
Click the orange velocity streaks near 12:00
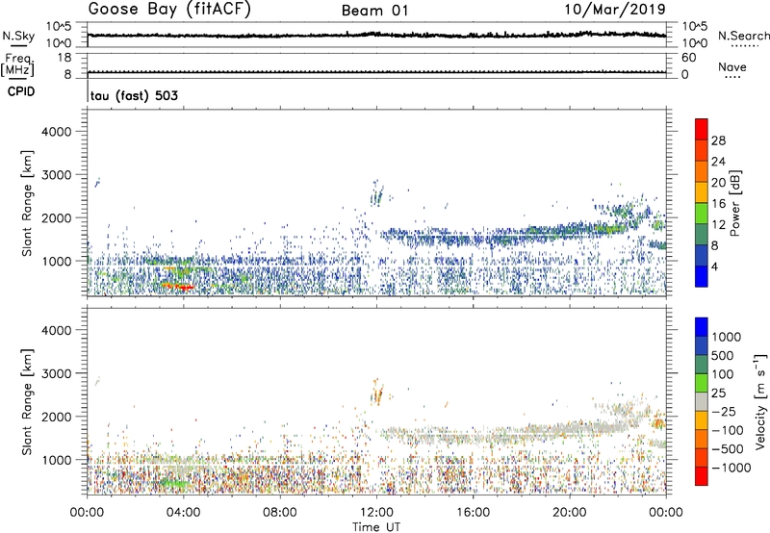(x=377, y=392)
